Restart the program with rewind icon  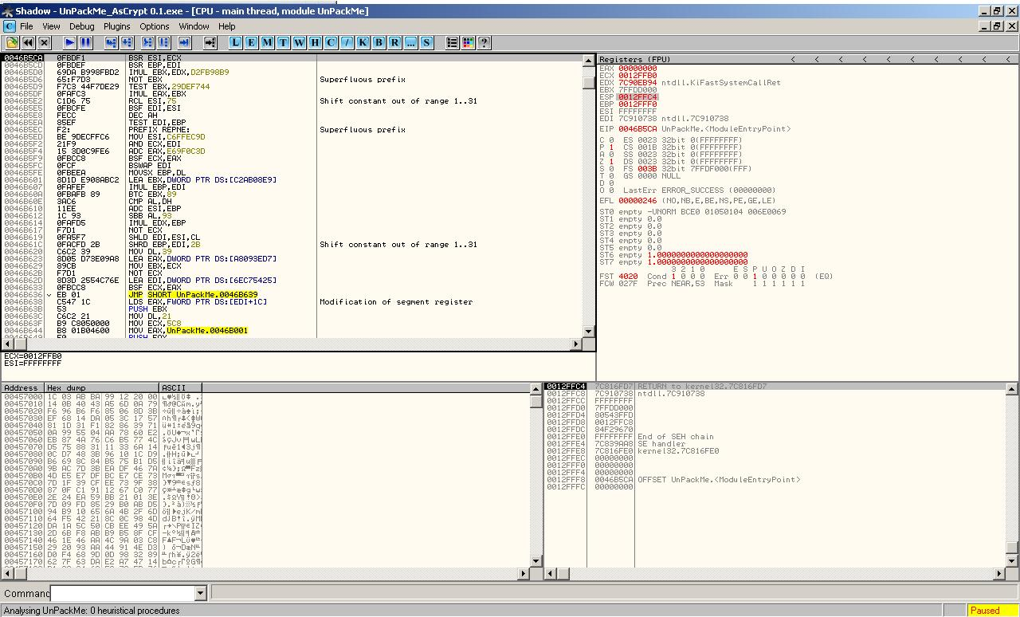[28, 42]
